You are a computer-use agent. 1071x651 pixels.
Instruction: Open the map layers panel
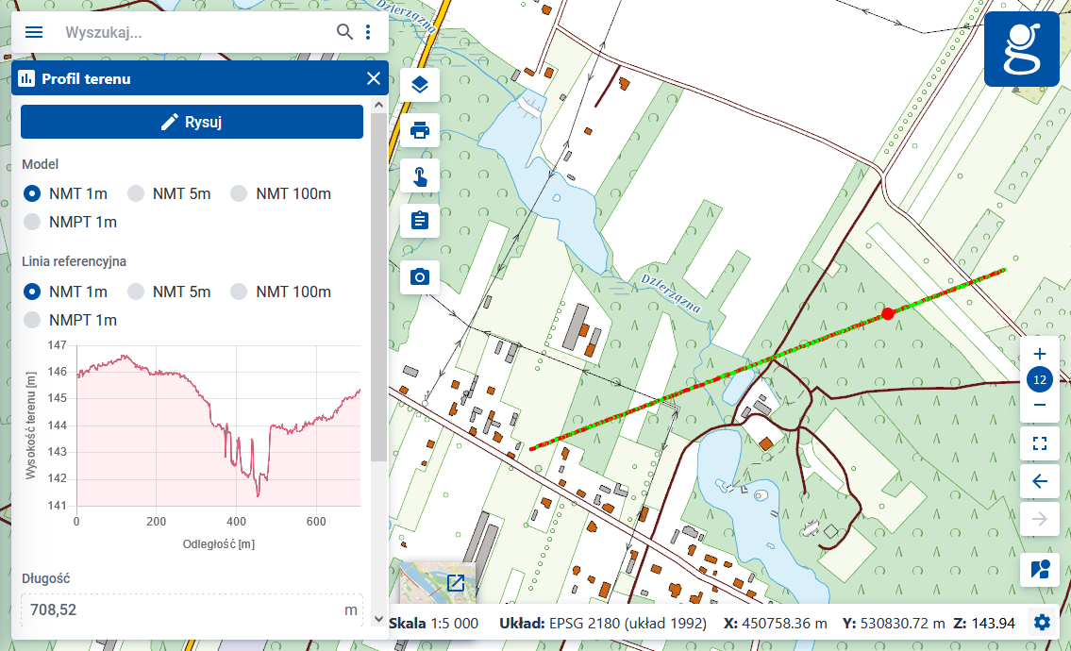pyautogui.click(x=420, y=86)
